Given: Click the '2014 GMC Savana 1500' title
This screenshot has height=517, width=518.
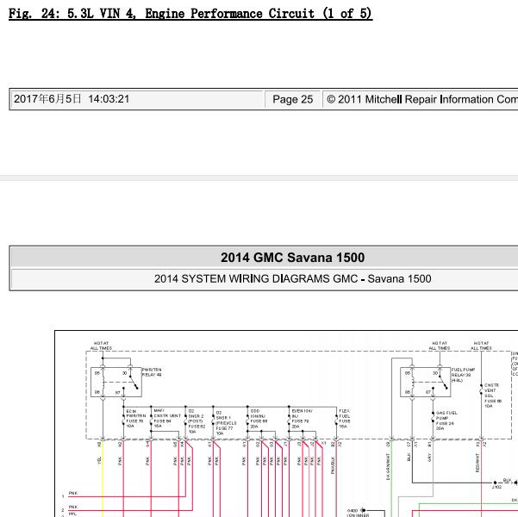Looking at the screenshot, I should [x=293, y=258].
